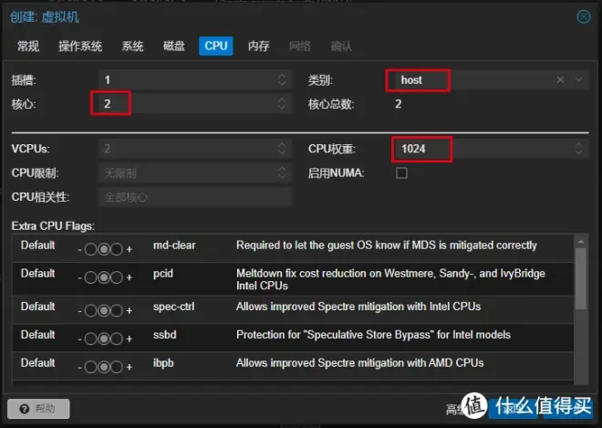Set md-clear flag to default
602x428 pixels.
pos(104,249)
